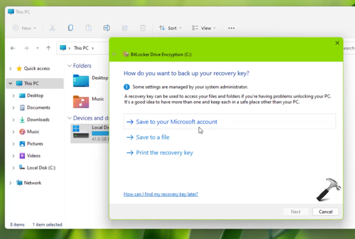This screenshot has width=355, height=239.
Task: Open 'How can I find my recovery key later?'
Action: 161,194
